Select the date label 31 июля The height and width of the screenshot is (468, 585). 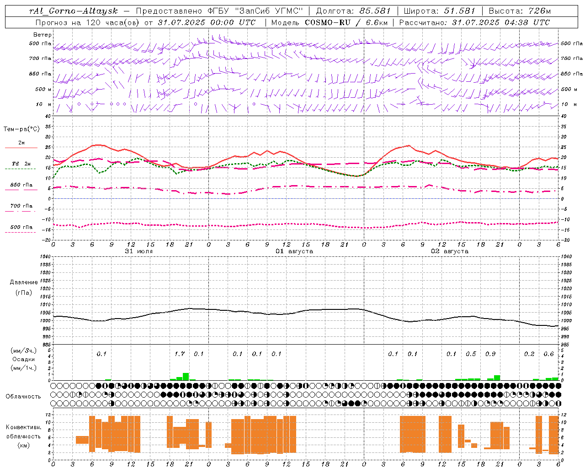139,251
